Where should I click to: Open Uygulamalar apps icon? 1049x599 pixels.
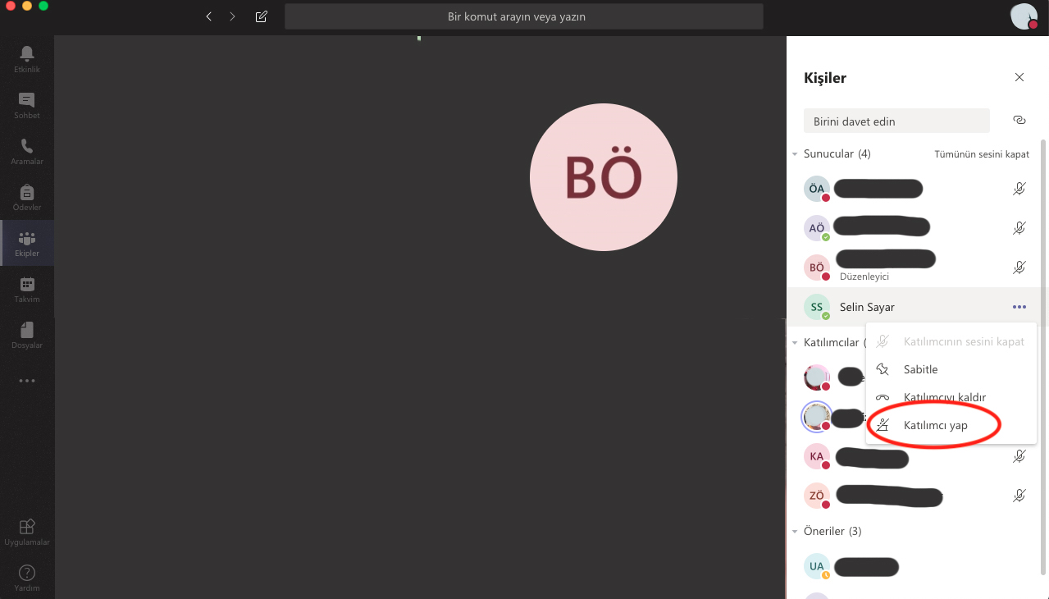(x=26, y=531)
